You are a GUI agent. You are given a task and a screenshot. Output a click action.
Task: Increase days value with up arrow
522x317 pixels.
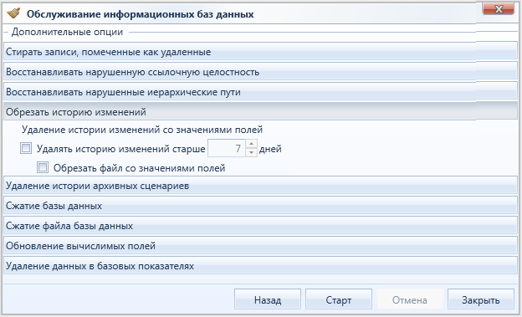(251, 144)
